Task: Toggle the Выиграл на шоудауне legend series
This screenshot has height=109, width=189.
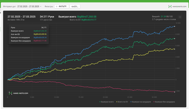Action: (x=141, y=102)
